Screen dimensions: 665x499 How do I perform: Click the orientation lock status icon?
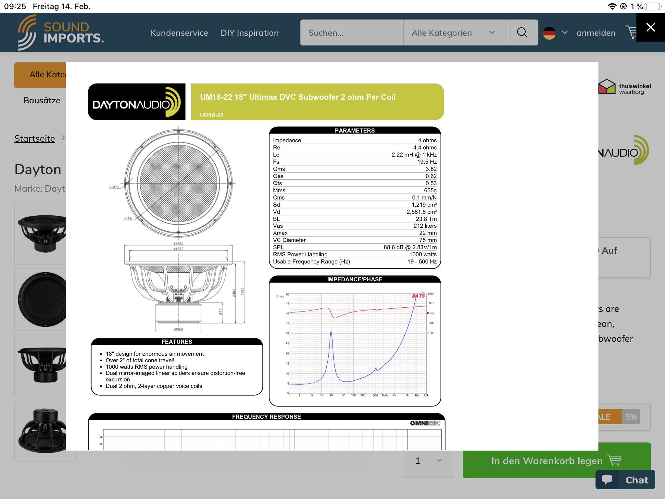[x=623, y=6]
